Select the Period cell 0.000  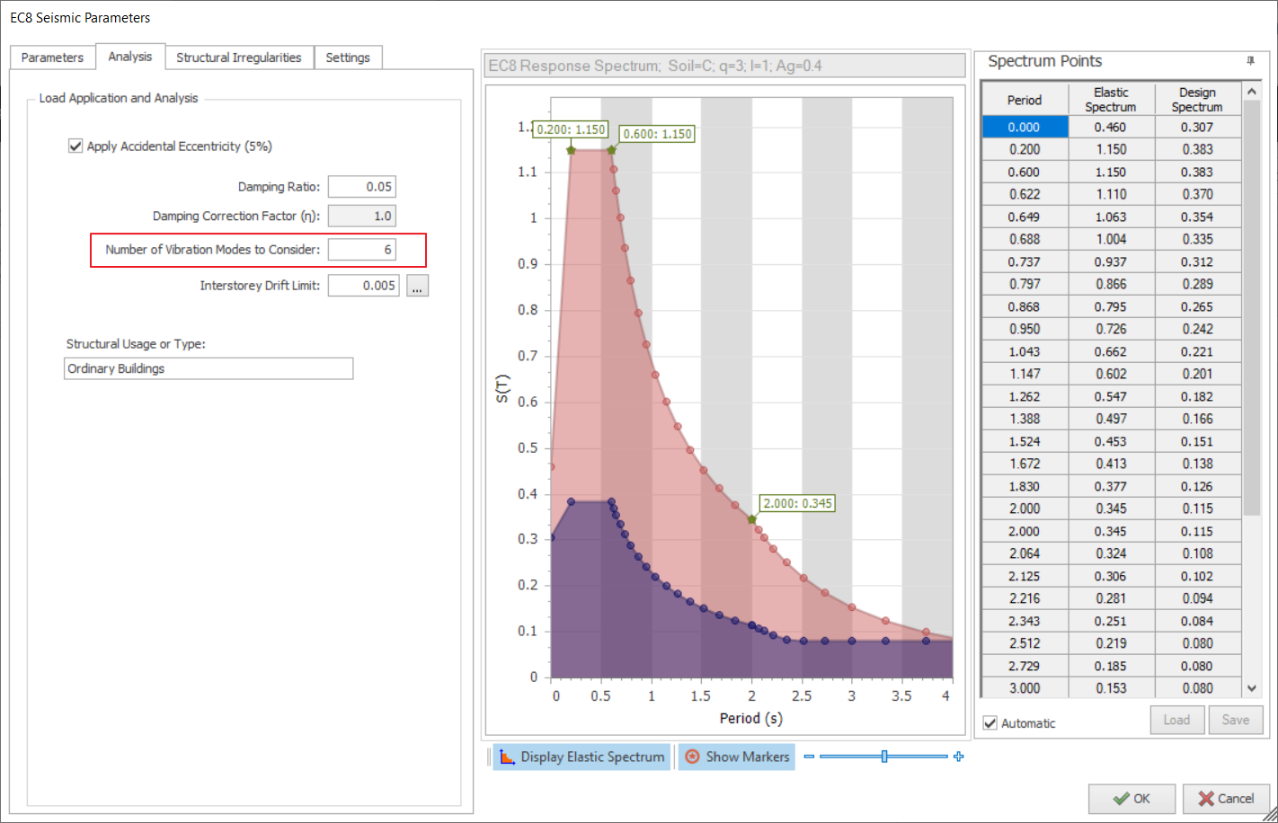pyautogui.click(x=1025, y=128)
